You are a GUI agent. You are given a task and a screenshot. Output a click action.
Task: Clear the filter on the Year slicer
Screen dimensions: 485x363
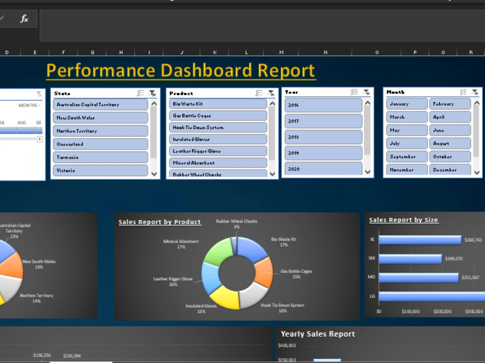pos(367,91)
